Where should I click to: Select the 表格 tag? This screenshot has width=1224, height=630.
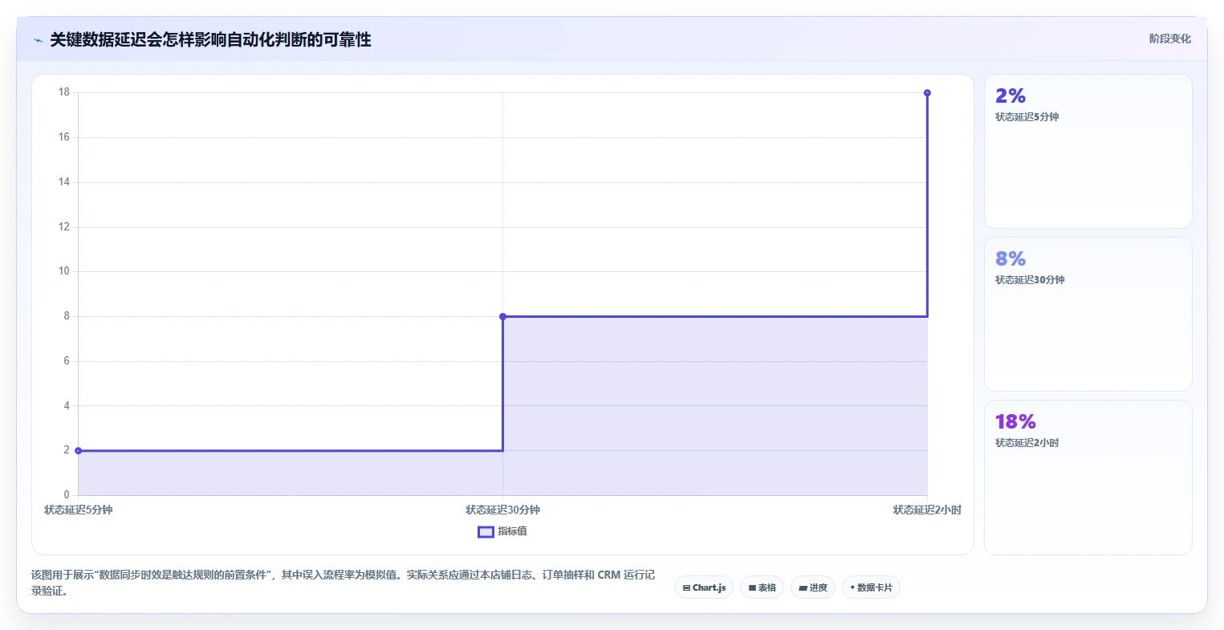coord(762,587)
